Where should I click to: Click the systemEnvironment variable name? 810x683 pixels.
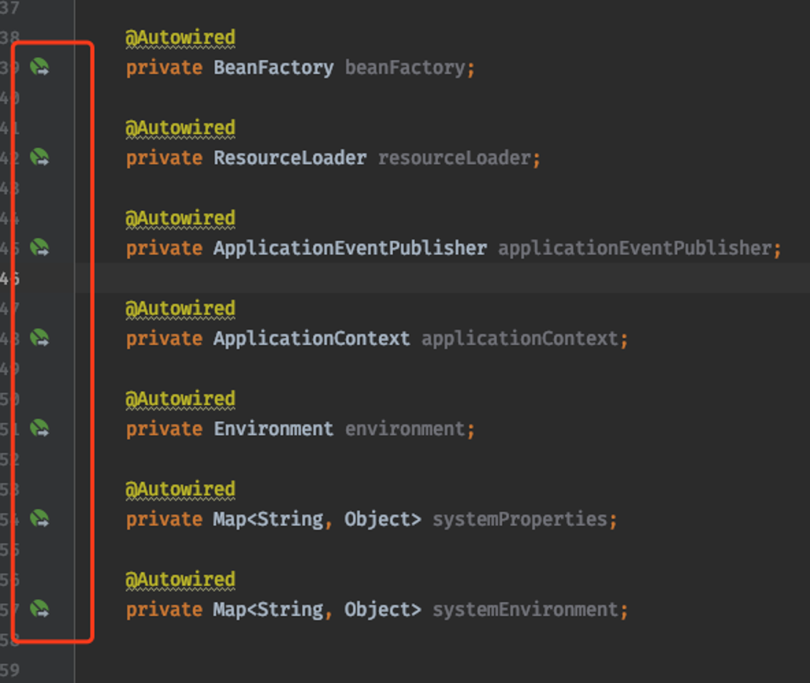pos(525,610)
